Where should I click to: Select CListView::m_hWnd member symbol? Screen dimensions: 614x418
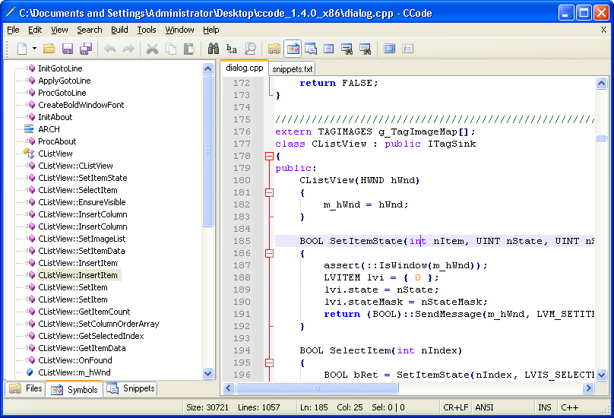pos(74,372)
